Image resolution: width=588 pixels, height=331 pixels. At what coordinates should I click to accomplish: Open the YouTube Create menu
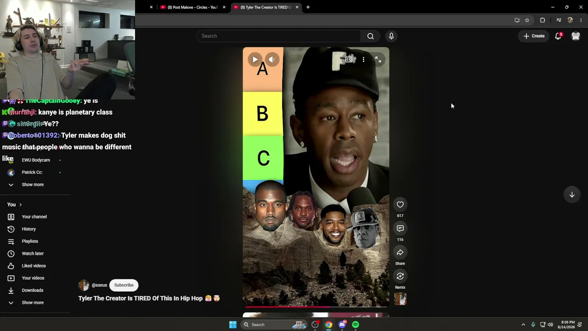pyautogui.click(x=534, y=36)
